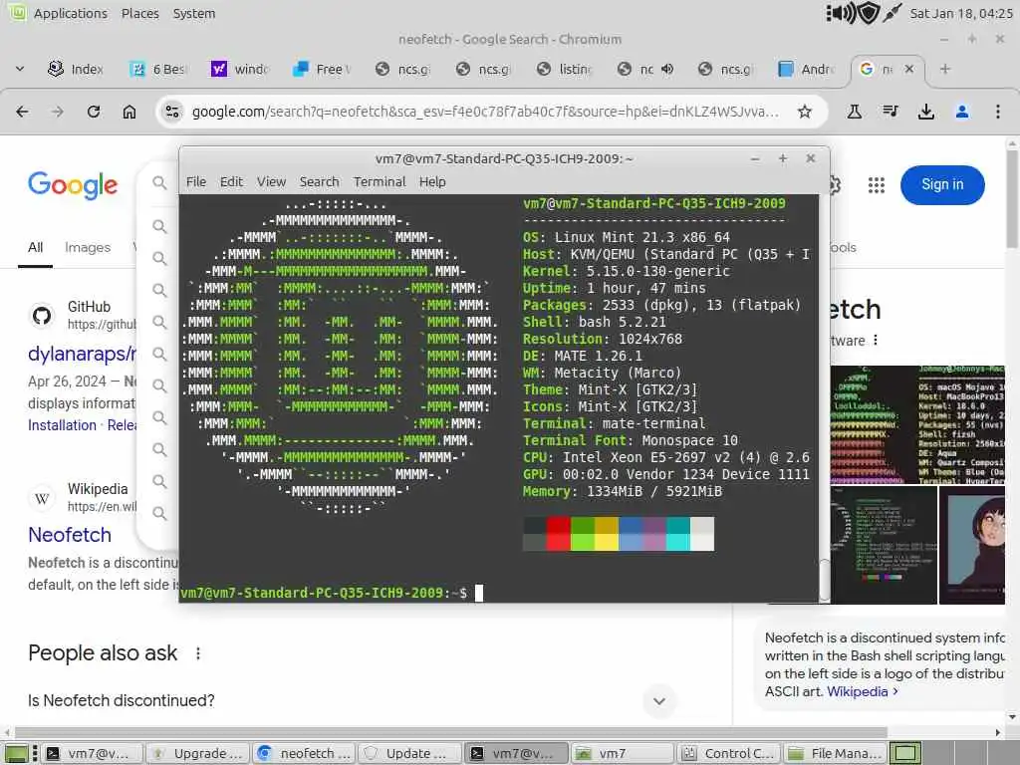Image resolution: width=1020 pixels, height=765 pixels.
Task: Open the dylanaraps GitHub result link
Action: pos(82,354)
